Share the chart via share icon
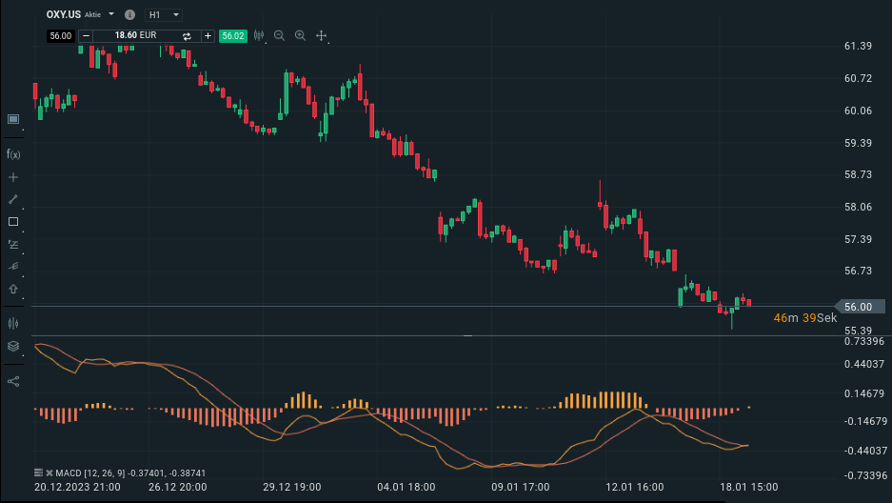 click(13, 381)
